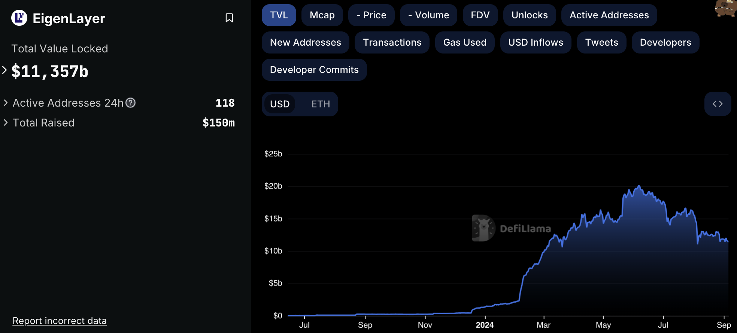Click the avatar image in the top corner
737x333 pixels.
coord(726,8)
